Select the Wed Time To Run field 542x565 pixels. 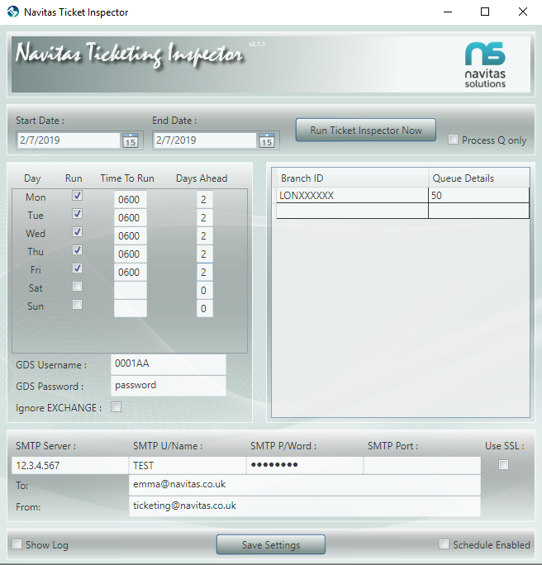[x=131, y=236]
